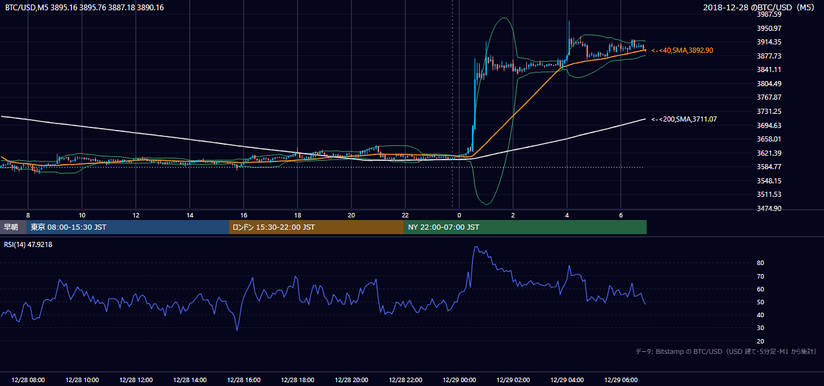Click the RSI axis value 70
824x386 pixels.
click(760, 276)
